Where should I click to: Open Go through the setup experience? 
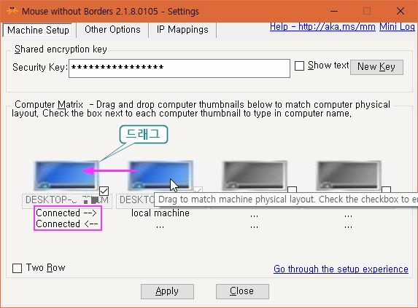341,269
